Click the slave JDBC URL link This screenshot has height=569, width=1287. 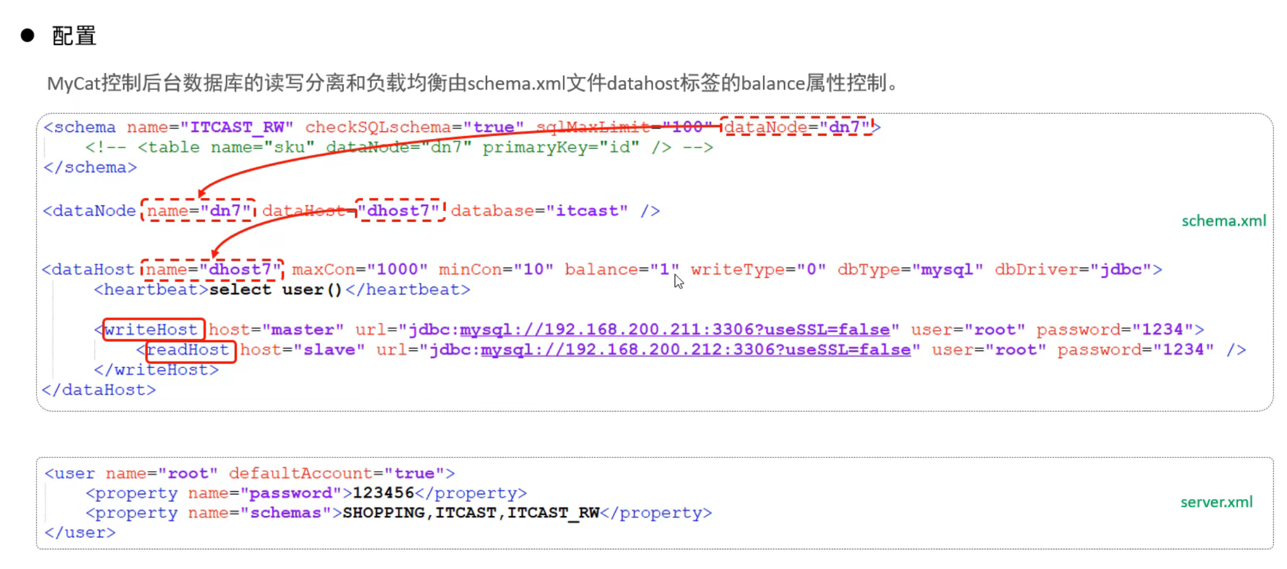point(696,350)
